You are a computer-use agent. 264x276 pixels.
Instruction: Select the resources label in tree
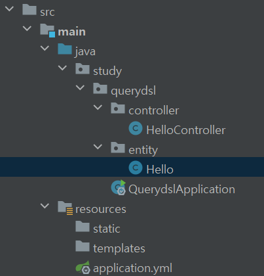click(x=101, y=210)
